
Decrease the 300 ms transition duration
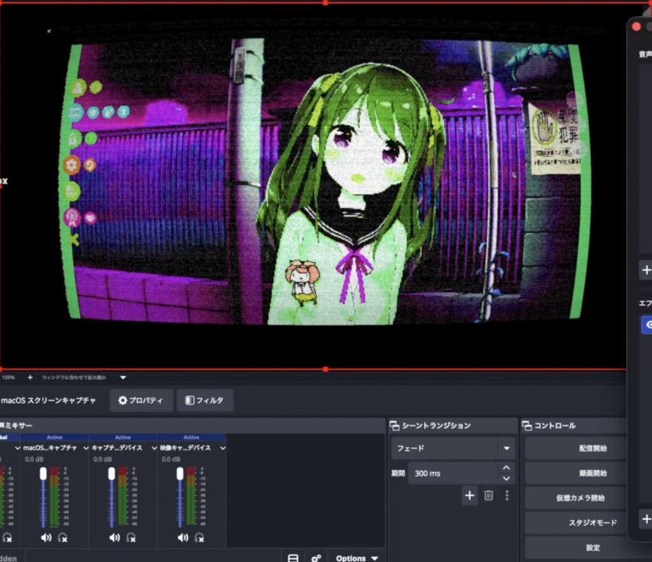click(506, 479)
